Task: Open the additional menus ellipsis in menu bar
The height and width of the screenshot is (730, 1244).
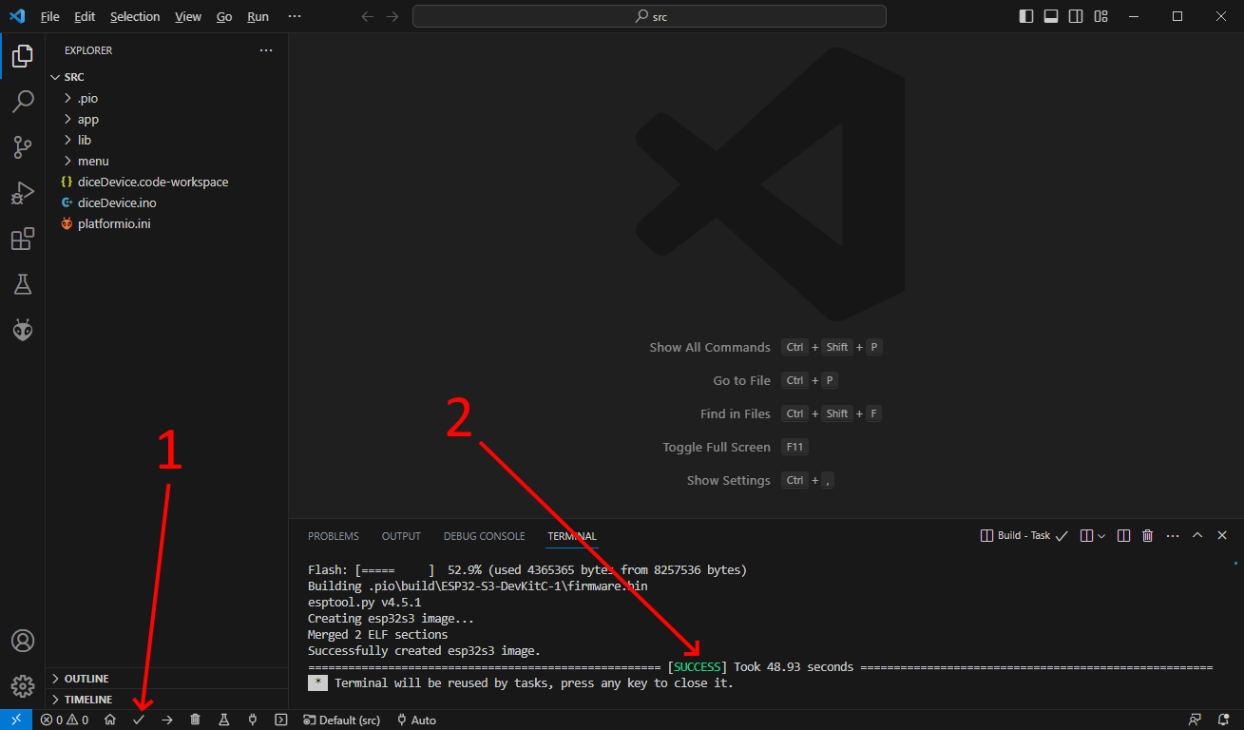Action: tap(295, 16)
